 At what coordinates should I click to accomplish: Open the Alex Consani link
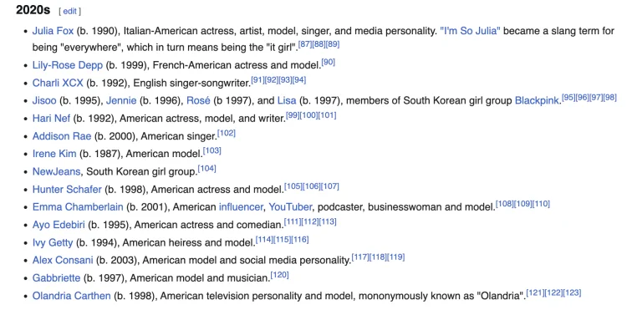click(x=63, y=260)
